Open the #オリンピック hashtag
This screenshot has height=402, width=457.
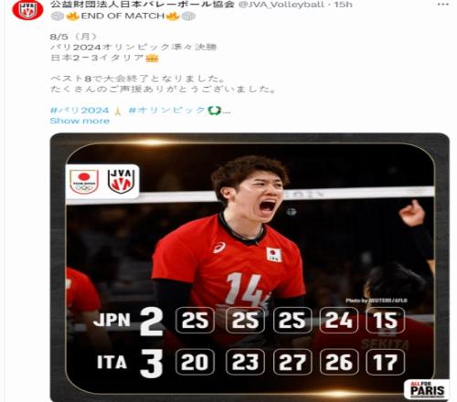[167, 111]
